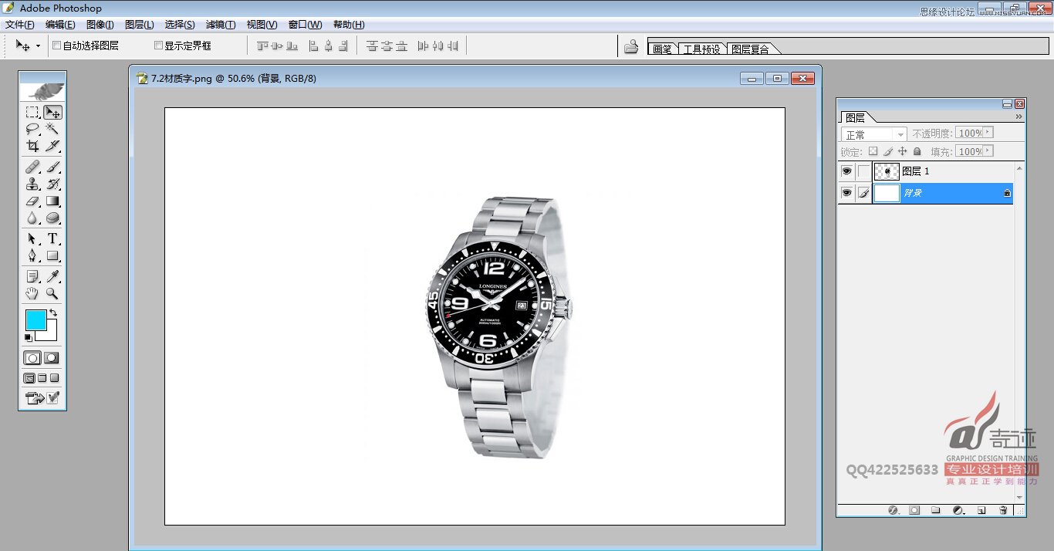Open the 图层(L) menu
Image resolution: width=1054 pixels, height=551 pixels.
tap(139, 25)
